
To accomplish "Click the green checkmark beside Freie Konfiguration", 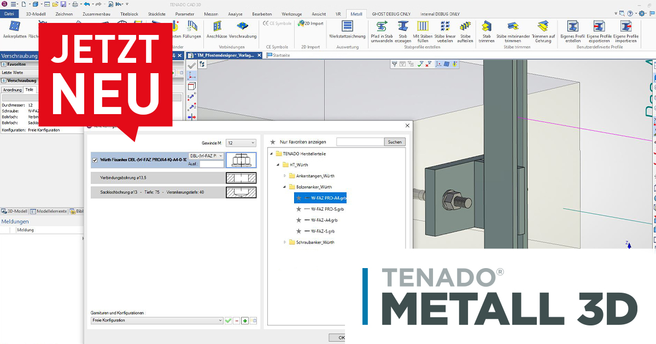I will (229, 321).
